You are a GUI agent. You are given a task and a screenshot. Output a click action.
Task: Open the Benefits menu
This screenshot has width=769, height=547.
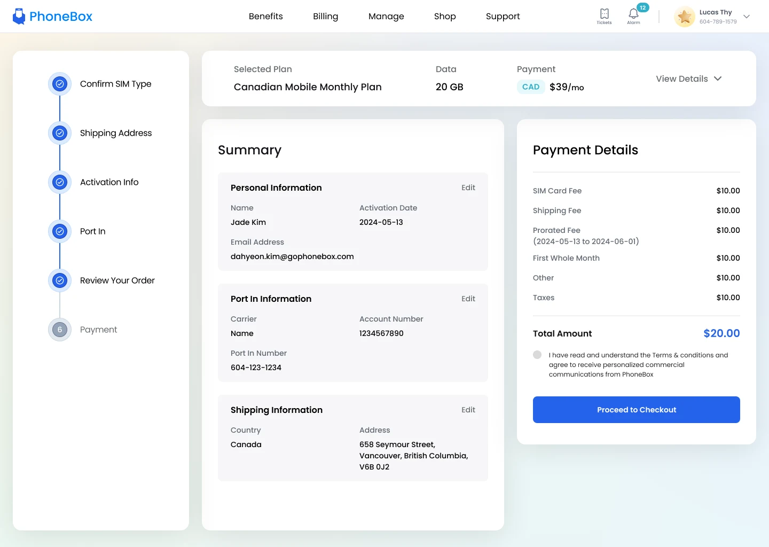266,16
